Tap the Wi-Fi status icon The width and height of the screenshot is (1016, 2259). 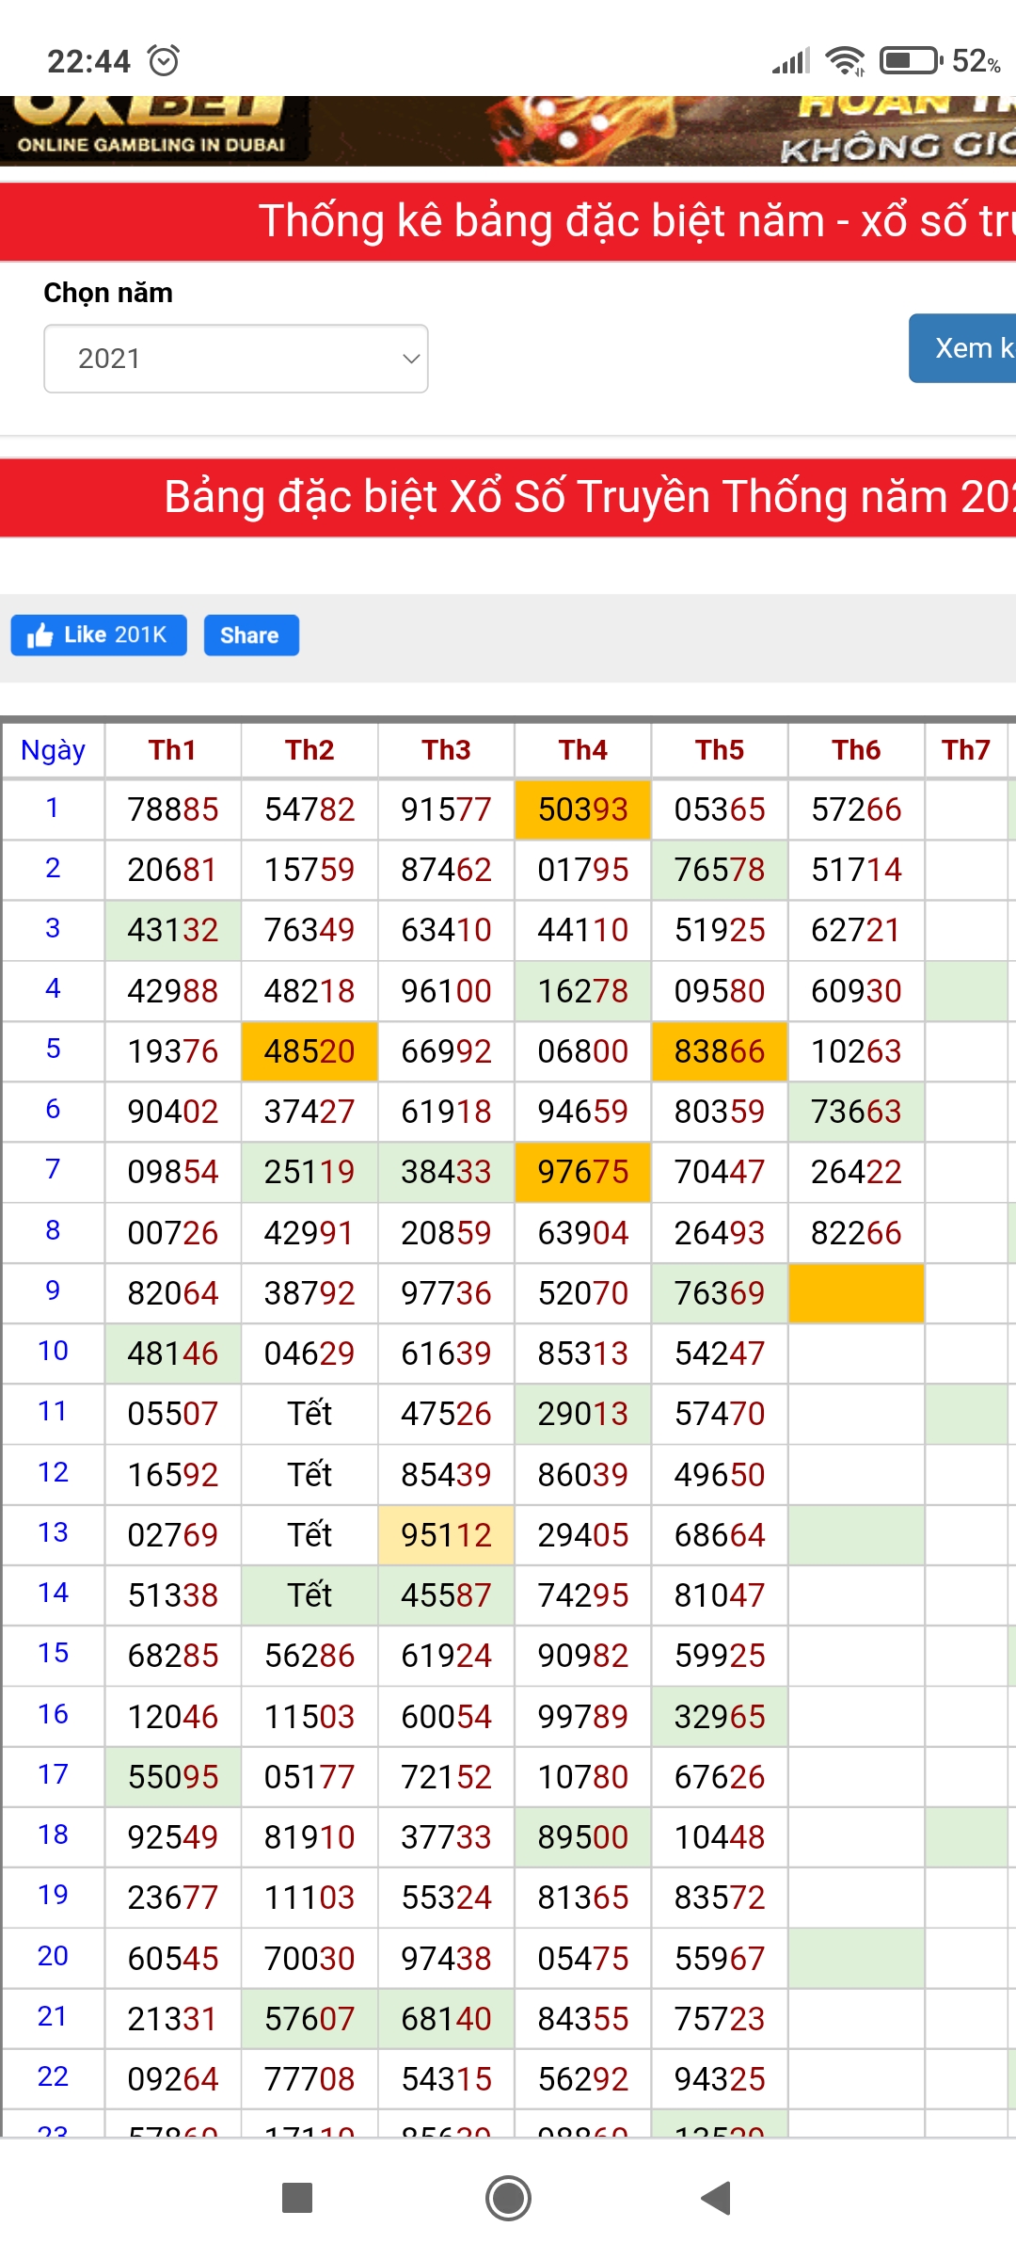(x=845, y=61)
